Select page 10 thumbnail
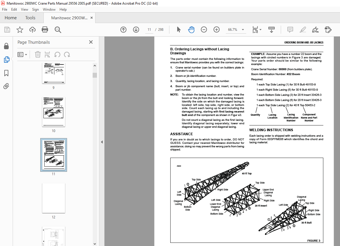 (x=54, y=112)
